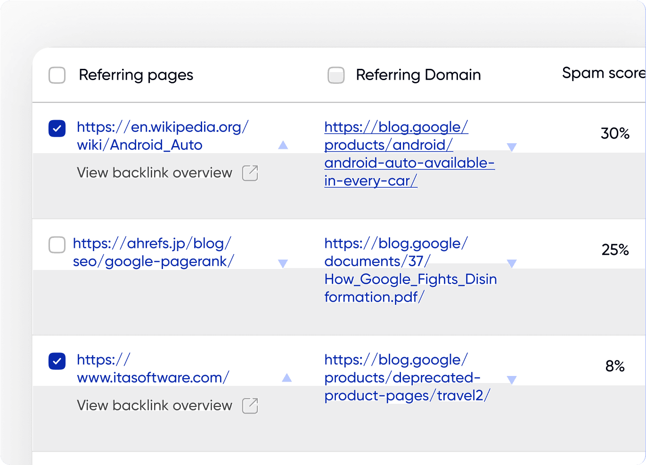Open external link icon for itasoftware backlink overview
The width and height of the screenshot is (646, 465).
250,406
